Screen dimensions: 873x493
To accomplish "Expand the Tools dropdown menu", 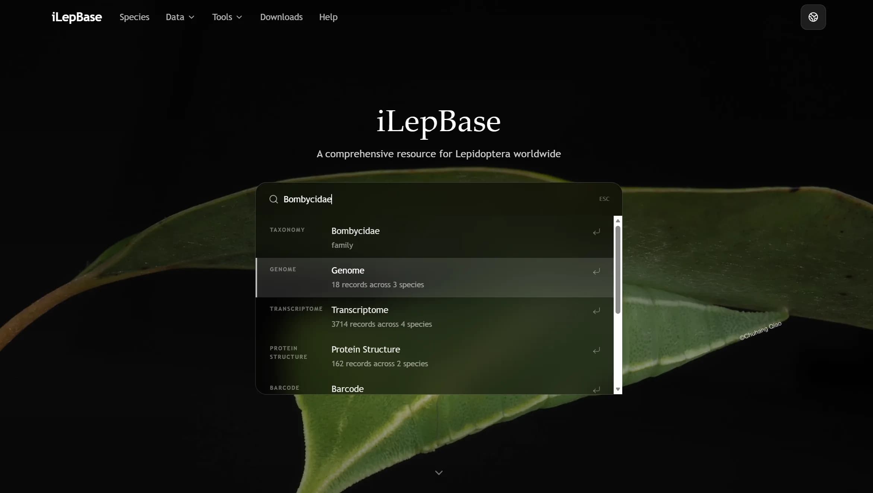I will pyautogui.click(x=227, y=17).
